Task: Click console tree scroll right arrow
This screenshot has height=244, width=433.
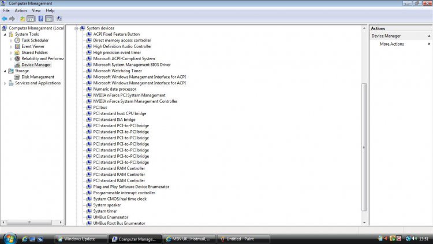Action: pyautogui.click(x=61, y=222)
